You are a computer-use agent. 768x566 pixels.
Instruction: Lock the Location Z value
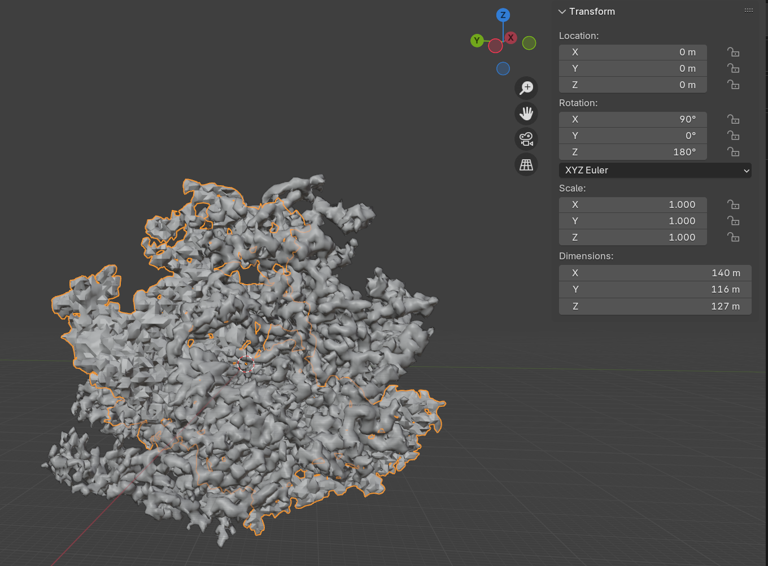[733, 85]
